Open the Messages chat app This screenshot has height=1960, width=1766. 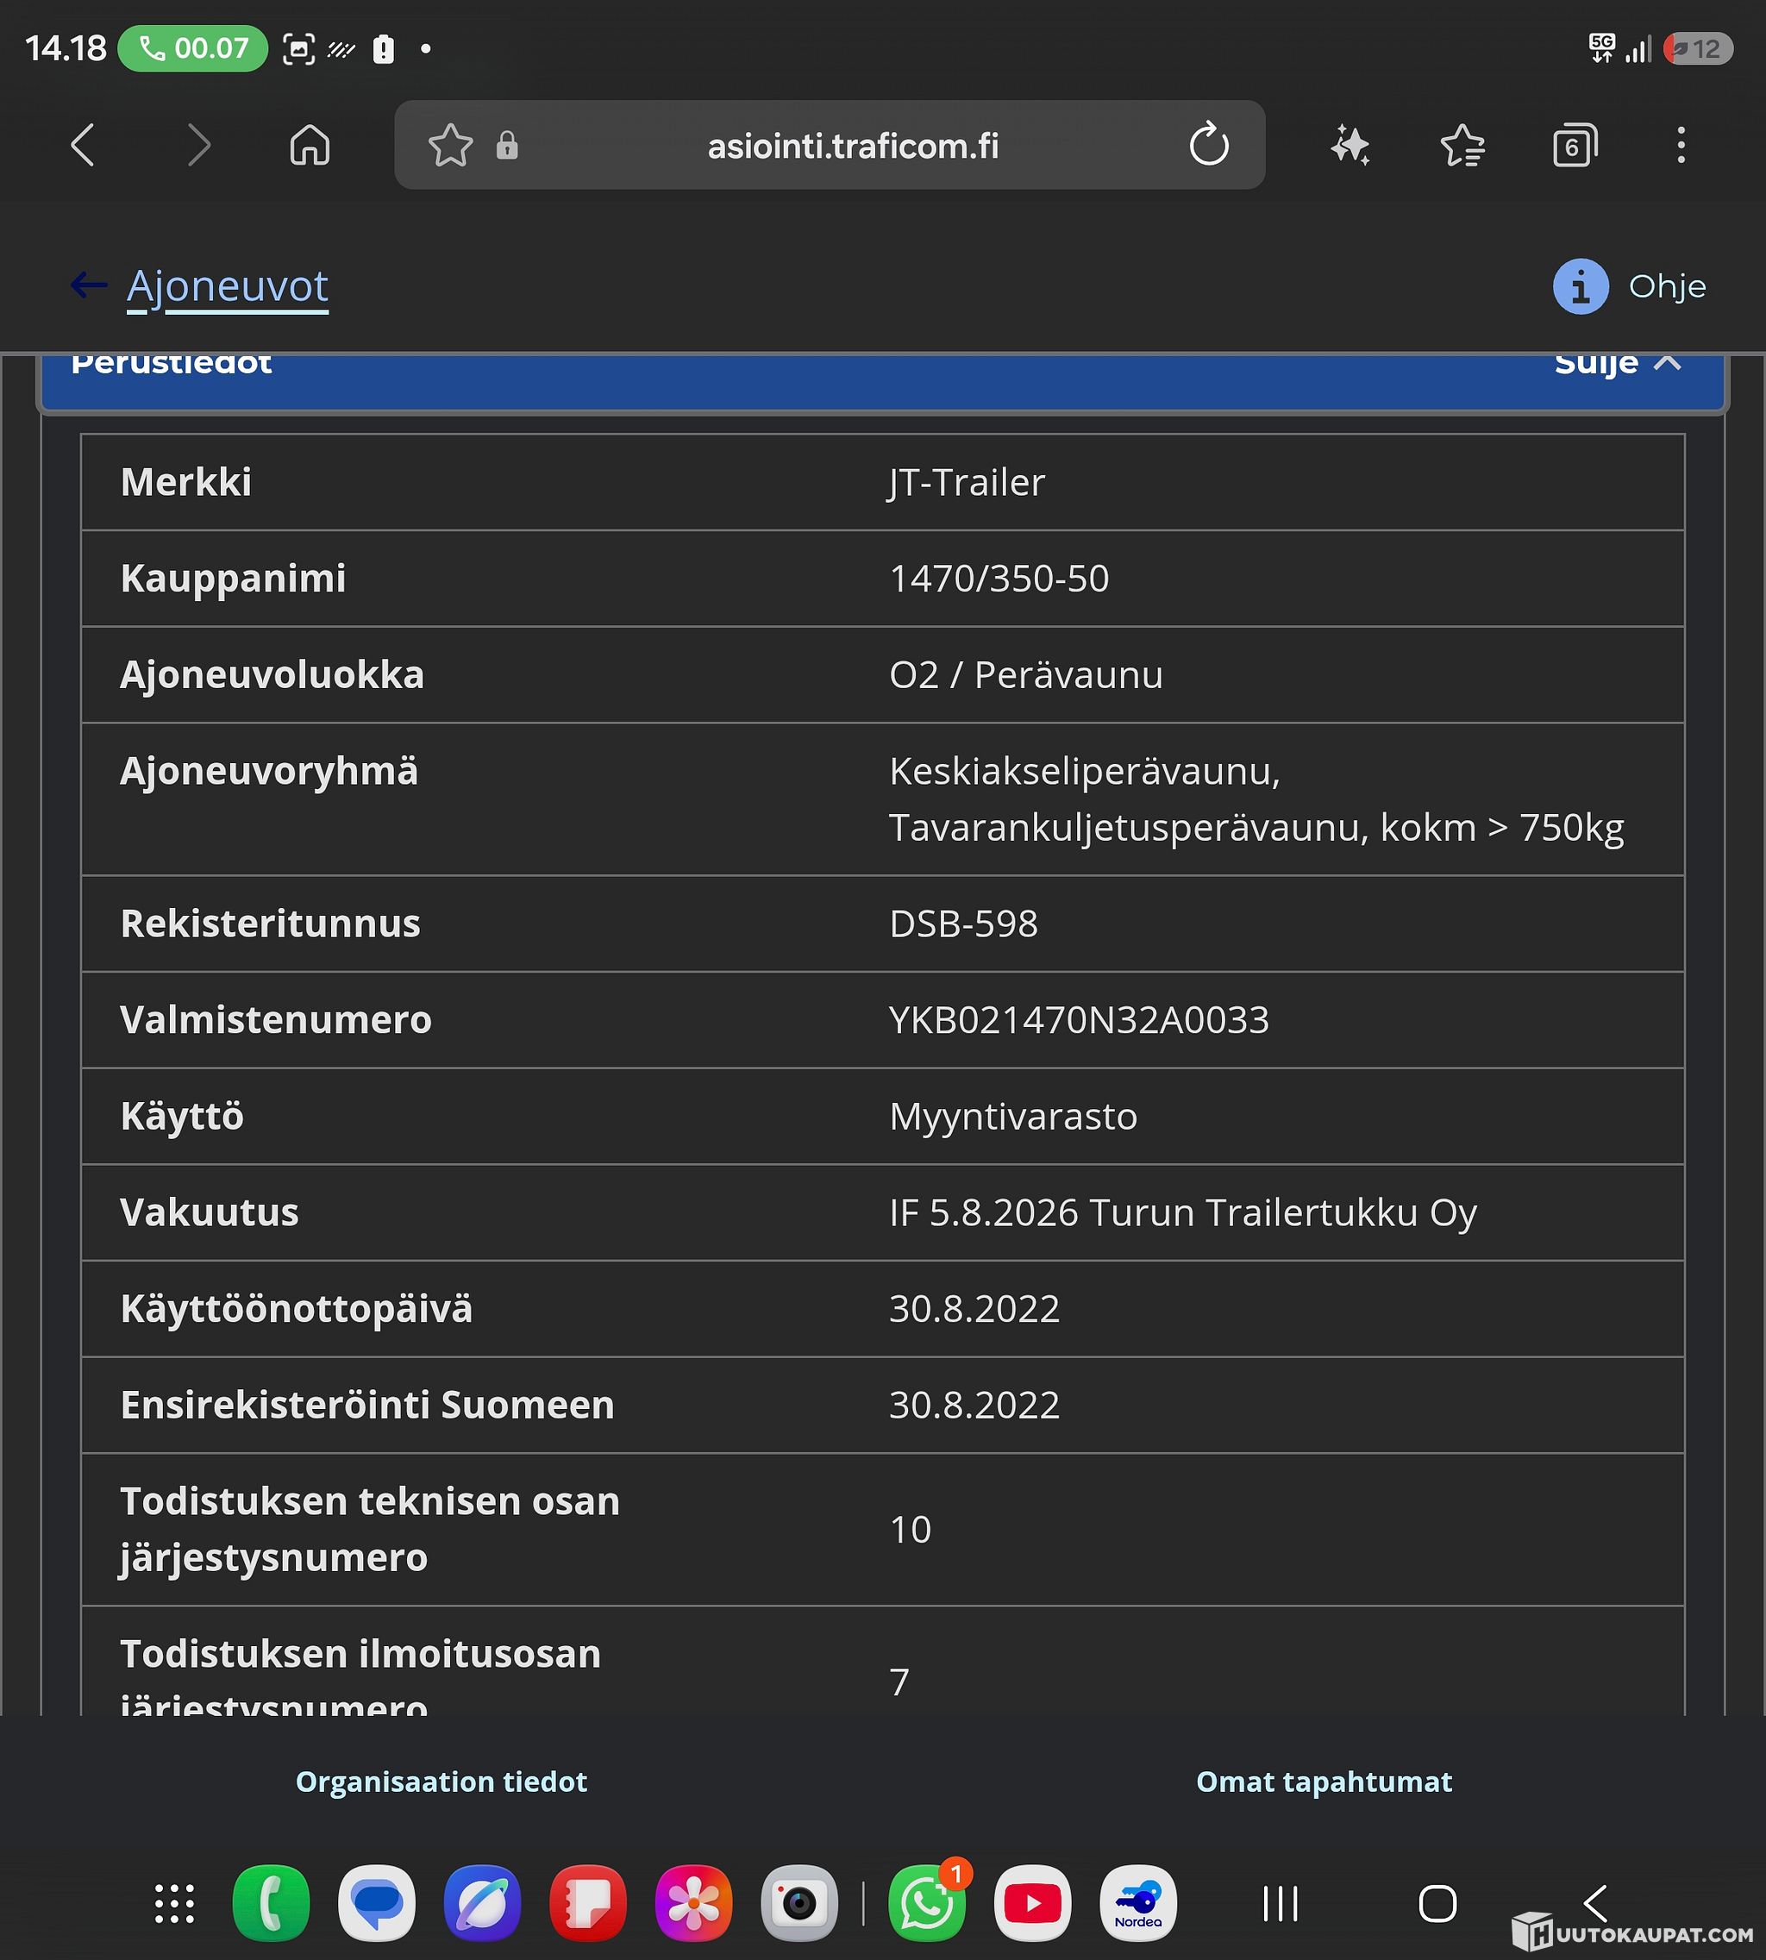377,1904
